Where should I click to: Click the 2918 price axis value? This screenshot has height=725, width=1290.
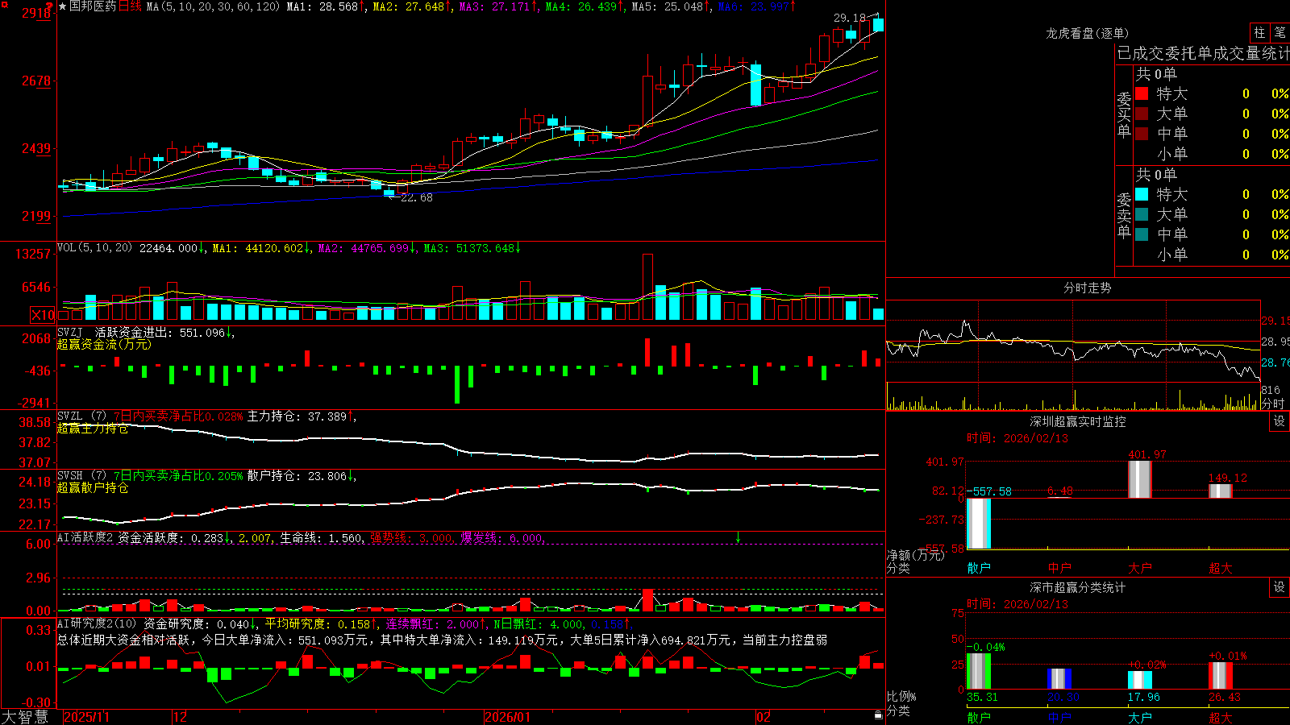pyautogui.click(x=36, y=13)
